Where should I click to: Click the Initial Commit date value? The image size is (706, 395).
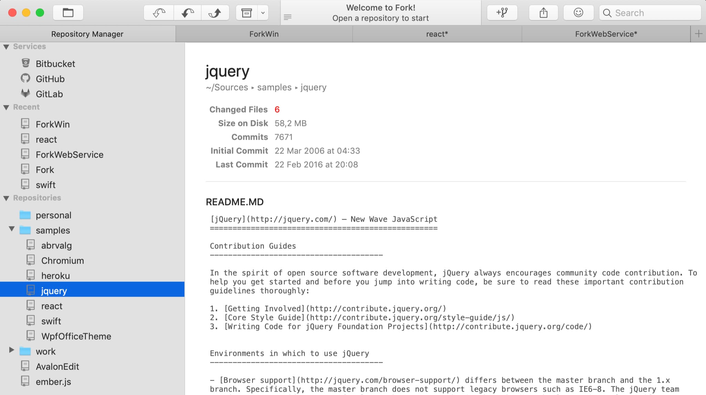click(317, 151)
